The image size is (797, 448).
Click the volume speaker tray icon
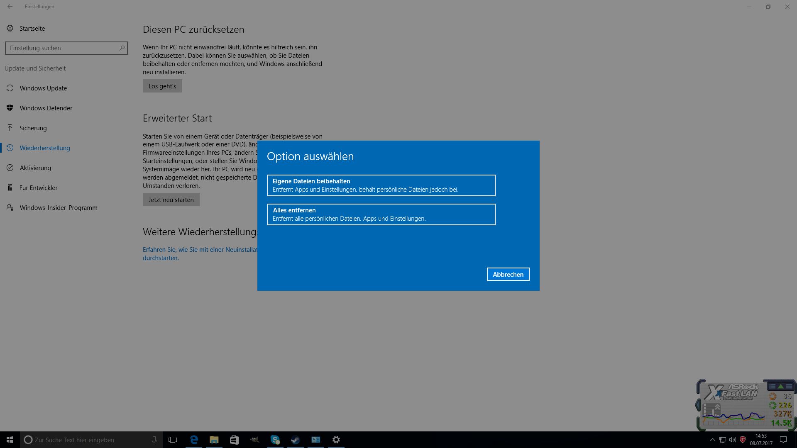(733, 440)
